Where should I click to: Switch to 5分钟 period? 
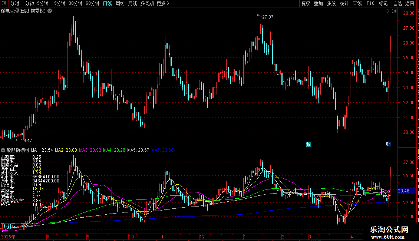pyautogui.click(x=43, y=3)
